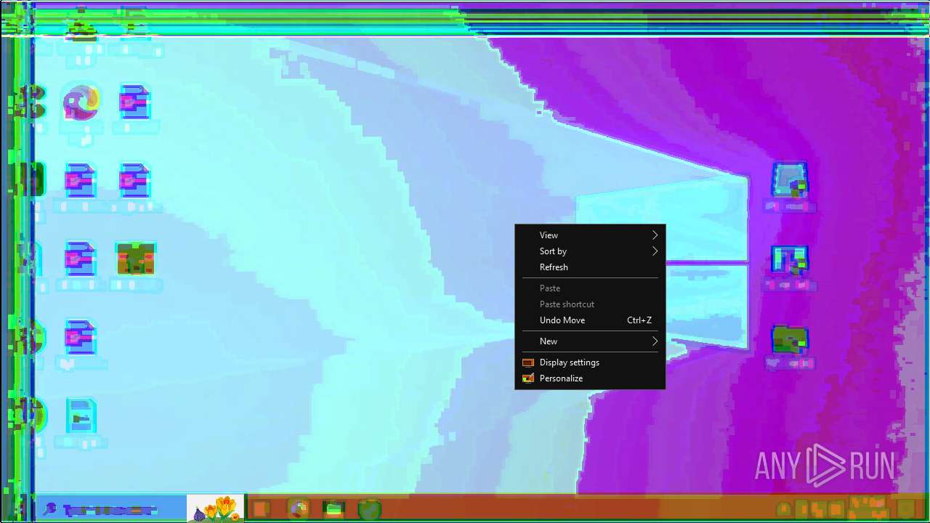Select Personalize from the context menu
The height and width of the screenshot is (523, 930).
click(x=589, y=378)
